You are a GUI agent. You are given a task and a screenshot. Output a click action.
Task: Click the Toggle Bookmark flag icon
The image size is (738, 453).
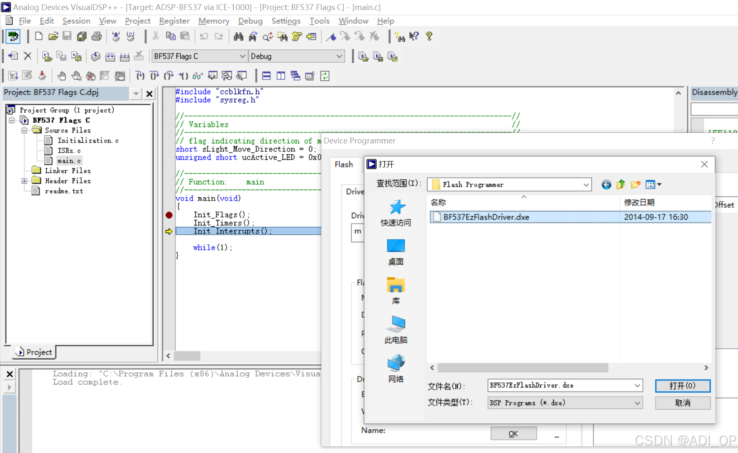tap(331, 37)
